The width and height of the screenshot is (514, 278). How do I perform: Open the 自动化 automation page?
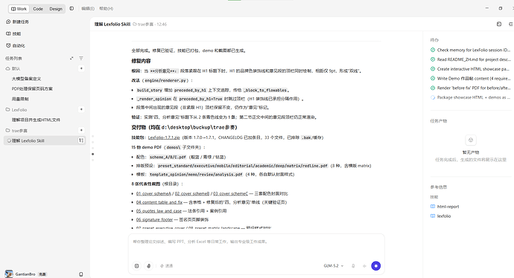[x=16, y=45]
